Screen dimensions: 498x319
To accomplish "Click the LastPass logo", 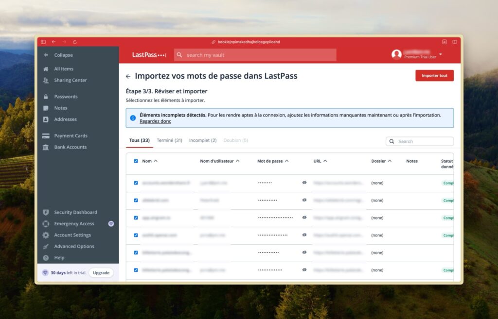I will point(149,55).
